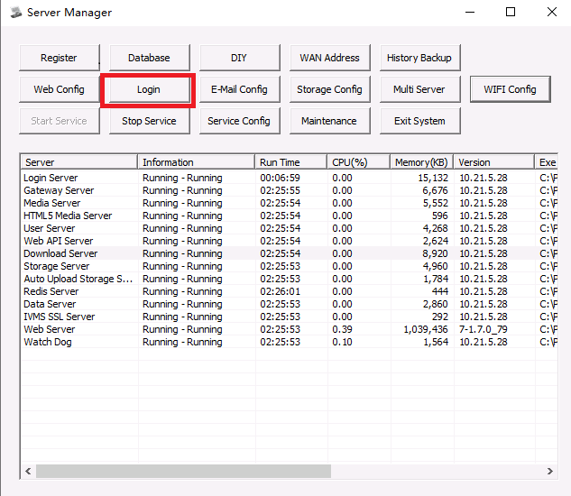This screenshot has height=496, width=571.
Task: Click the Login button
Action: pos(150,89)
